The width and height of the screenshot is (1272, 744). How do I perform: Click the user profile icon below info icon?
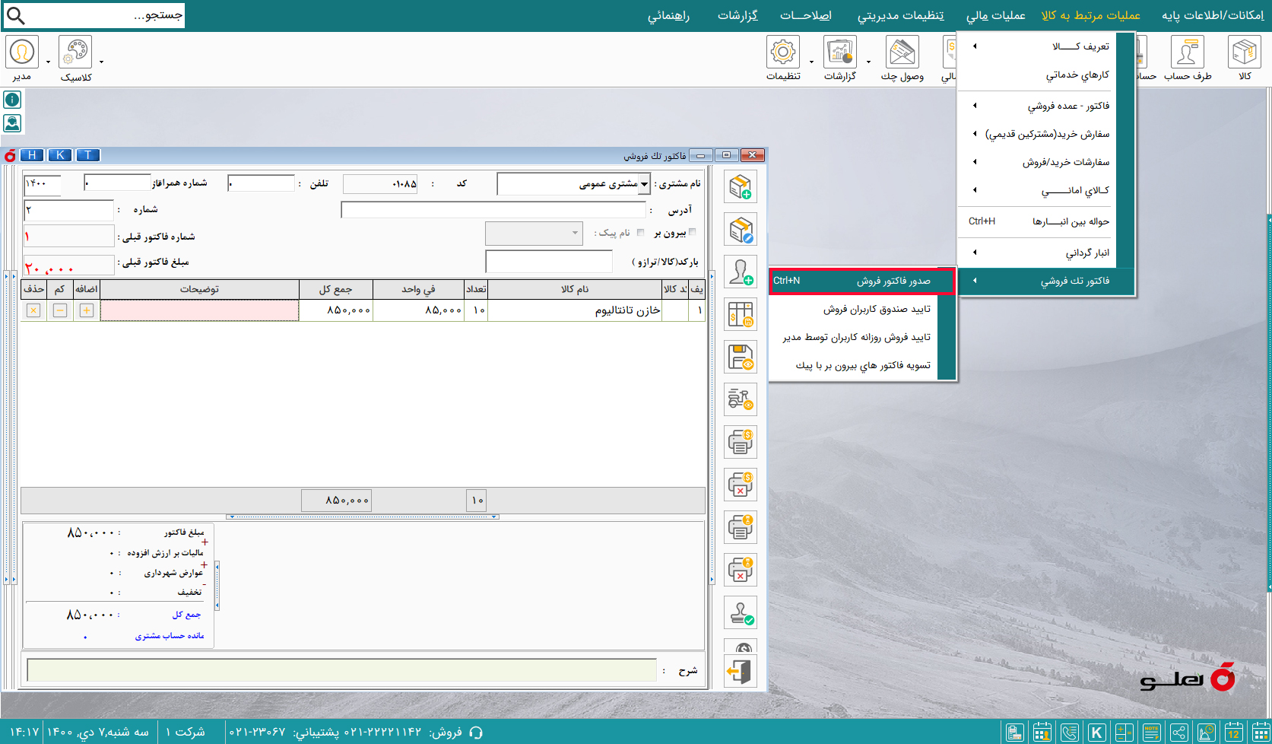[12, 122]
